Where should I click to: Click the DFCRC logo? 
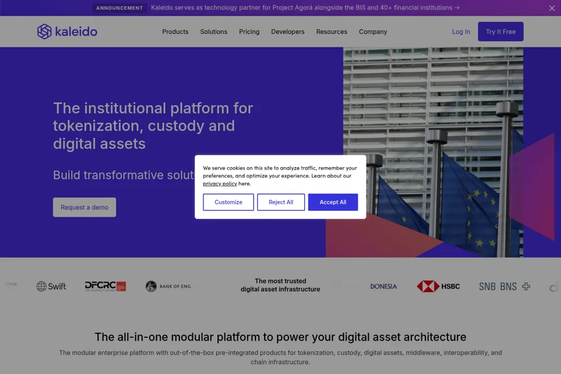click(x=105, y=286)
